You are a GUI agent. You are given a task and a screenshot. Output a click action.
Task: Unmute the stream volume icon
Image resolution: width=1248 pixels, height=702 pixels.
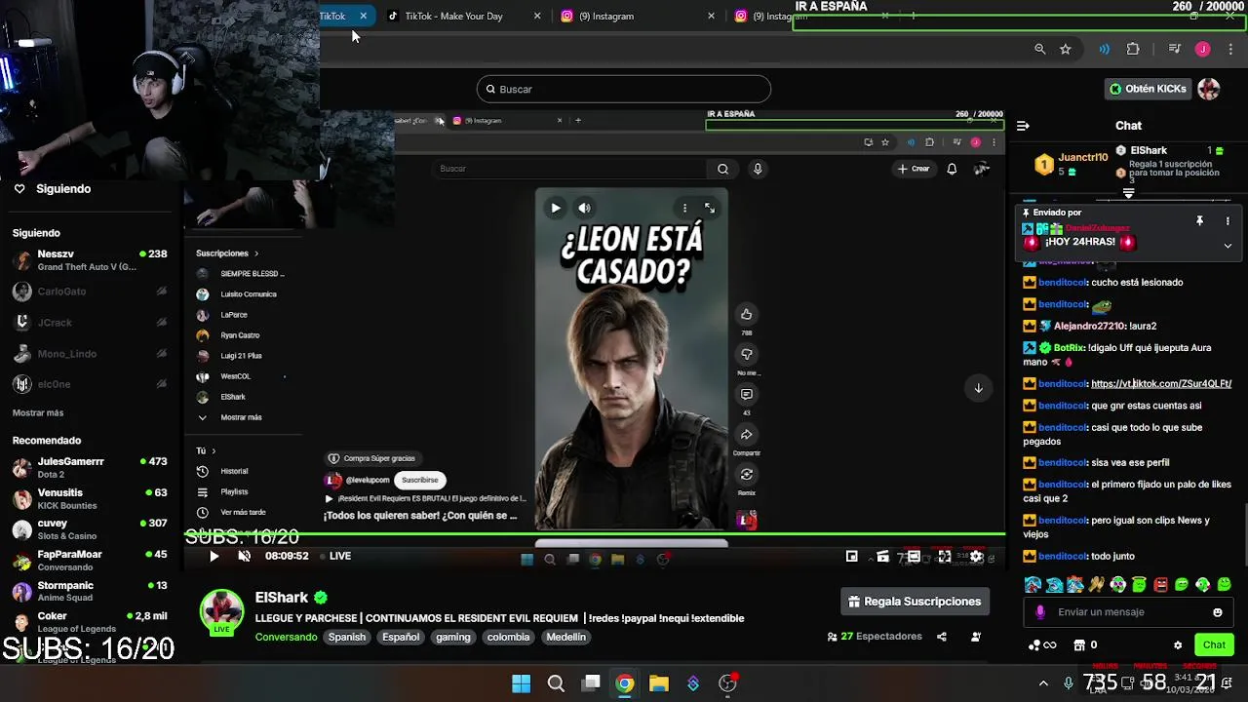tap(245, 556)
